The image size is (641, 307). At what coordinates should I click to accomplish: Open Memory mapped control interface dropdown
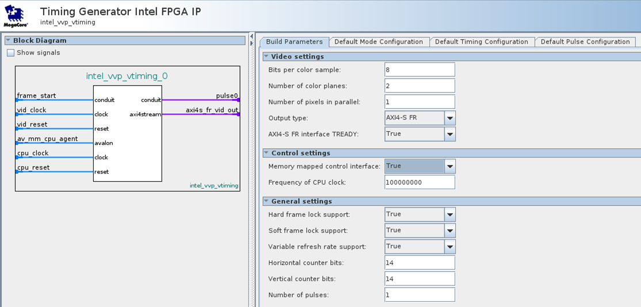click(449, 167)
